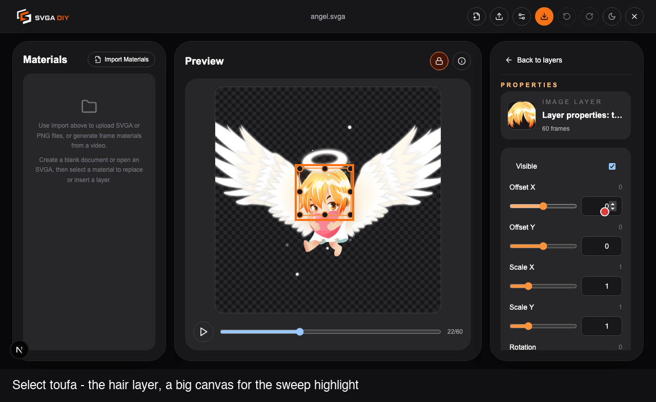This screenshot has height=402, width=656.
Task: Click the Materials panel heading
Action: tap(45, 59)
